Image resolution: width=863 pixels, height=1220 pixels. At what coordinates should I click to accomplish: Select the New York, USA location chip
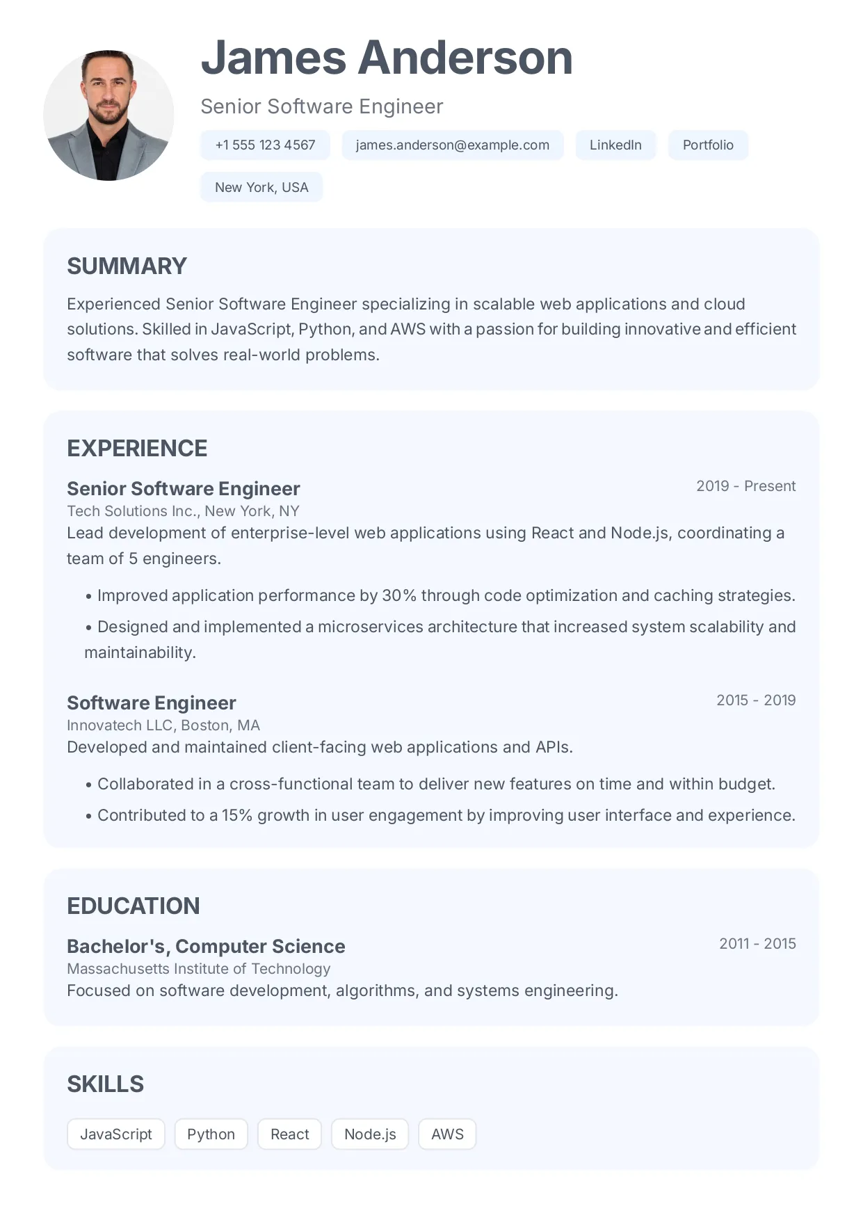(x=261, y=187)
